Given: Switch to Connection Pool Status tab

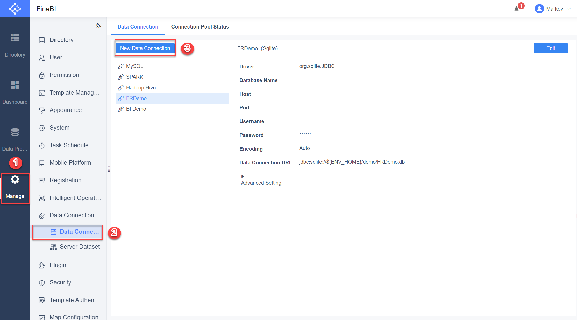Looking at the screenshot, I should pyautogui.click(x=200, y=27).
